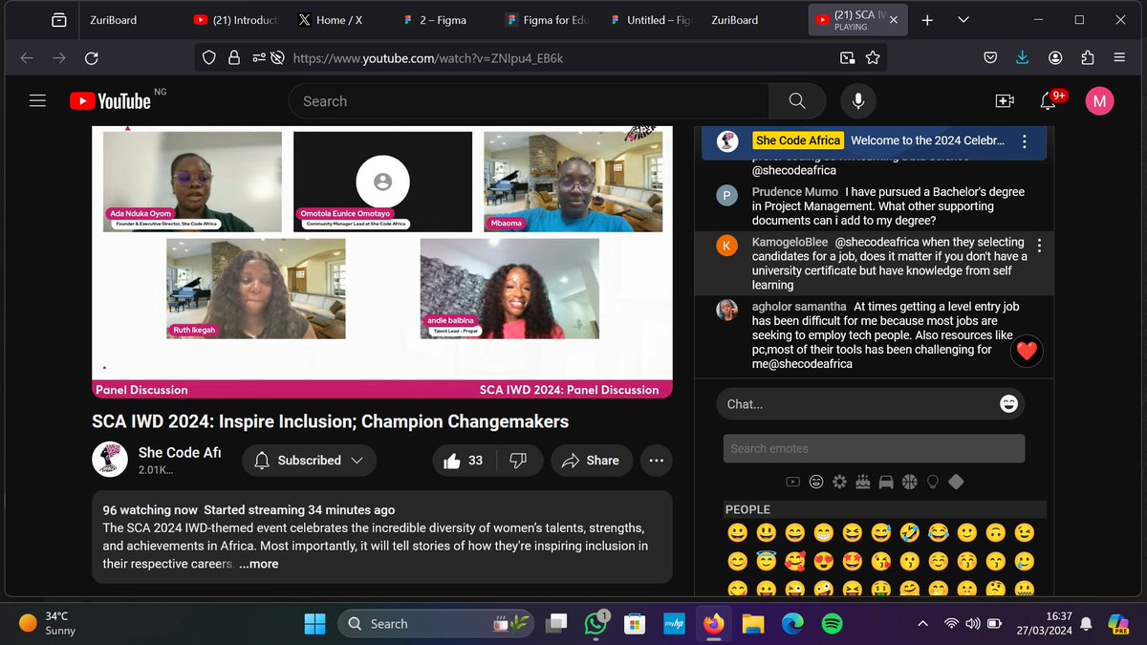Switch to the Untitled – Figma tab
The image size is (1147, 645).
point(650,19)
